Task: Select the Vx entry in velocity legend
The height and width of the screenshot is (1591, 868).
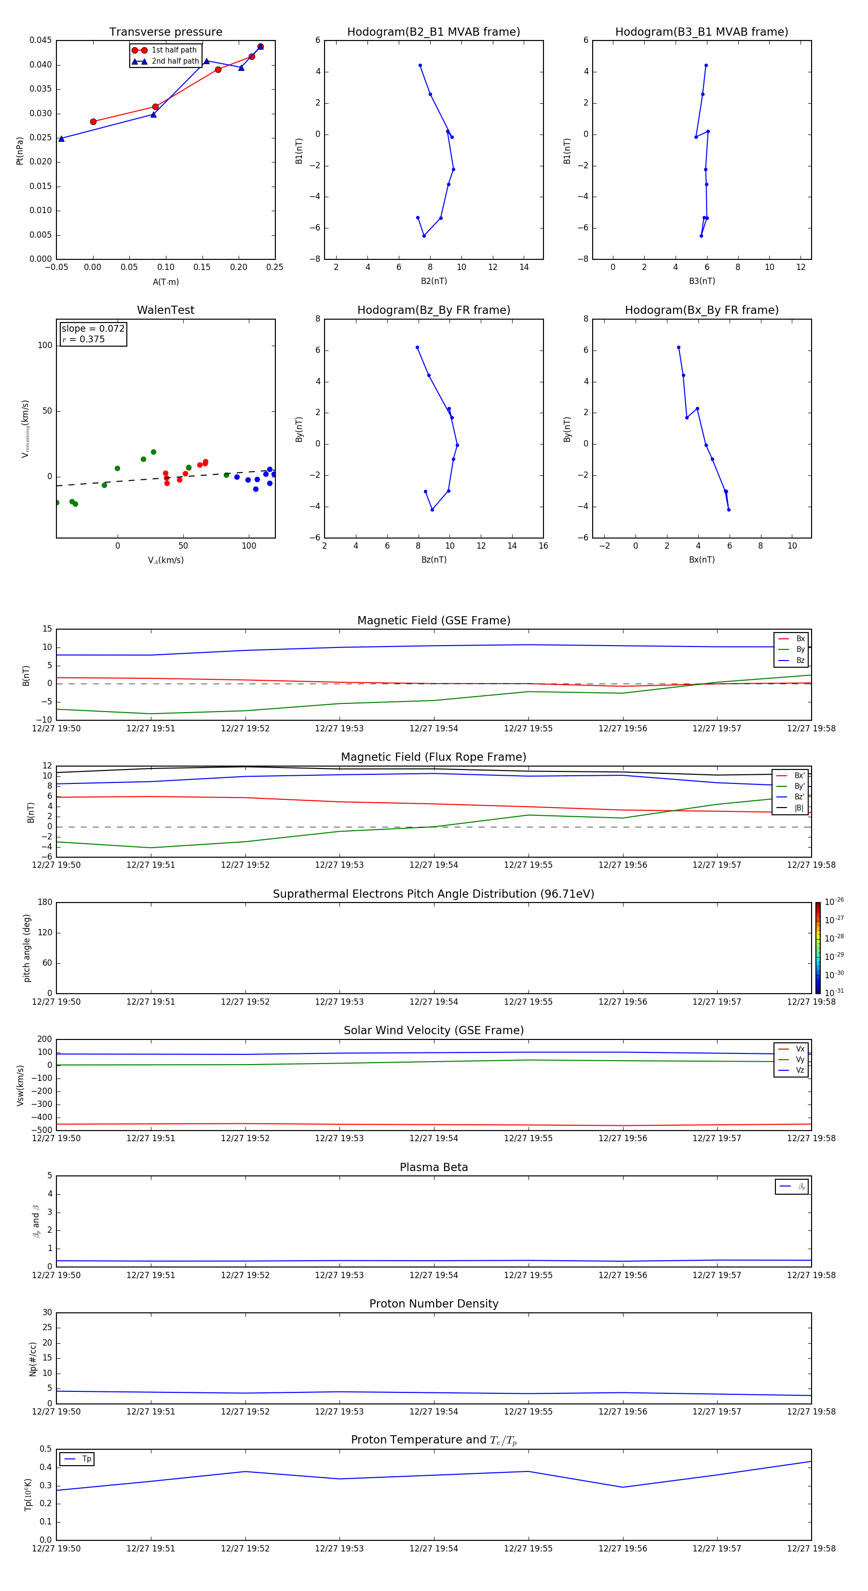Action: coord(791,1049)
